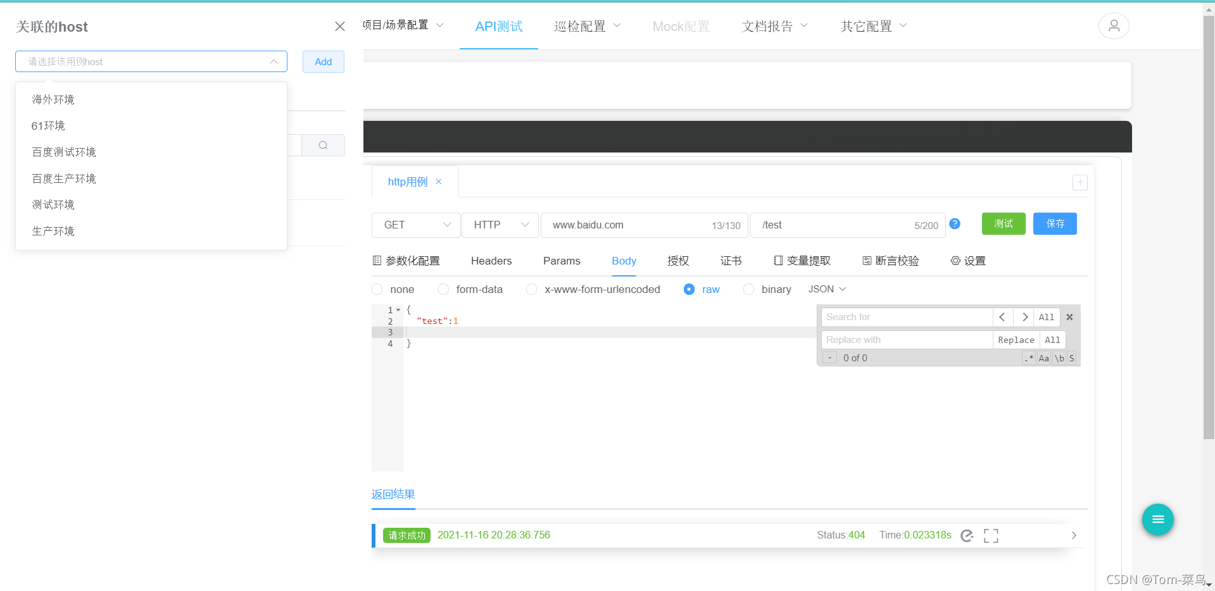
Task: Open the Params tab
Action: click(x=562, y=261)
